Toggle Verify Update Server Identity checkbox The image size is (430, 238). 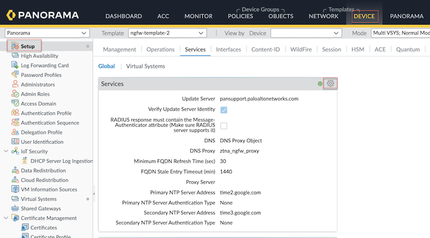point(224,109)
